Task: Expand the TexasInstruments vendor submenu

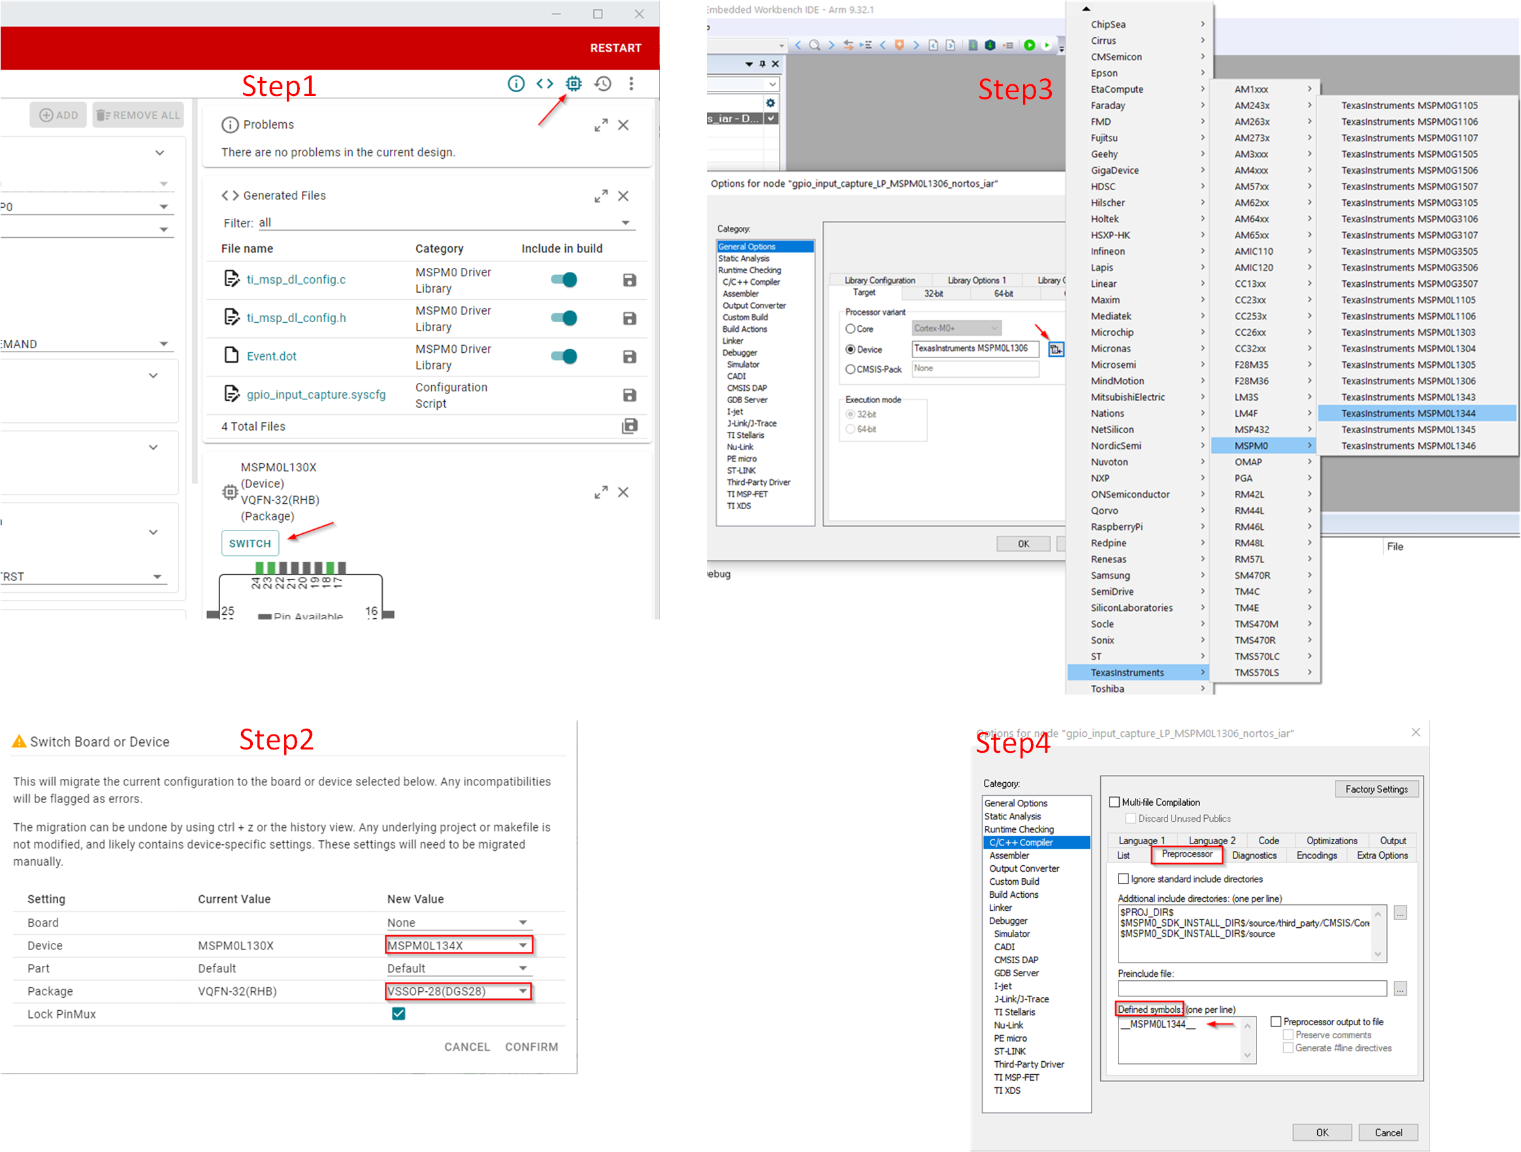Action: coord(1137,672)
